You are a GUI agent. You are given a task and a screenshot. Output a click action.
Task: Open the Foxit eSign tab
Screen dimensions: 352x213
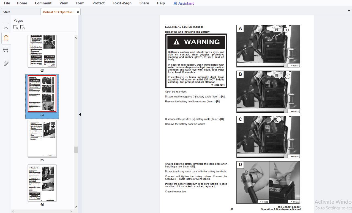(122, 3)
